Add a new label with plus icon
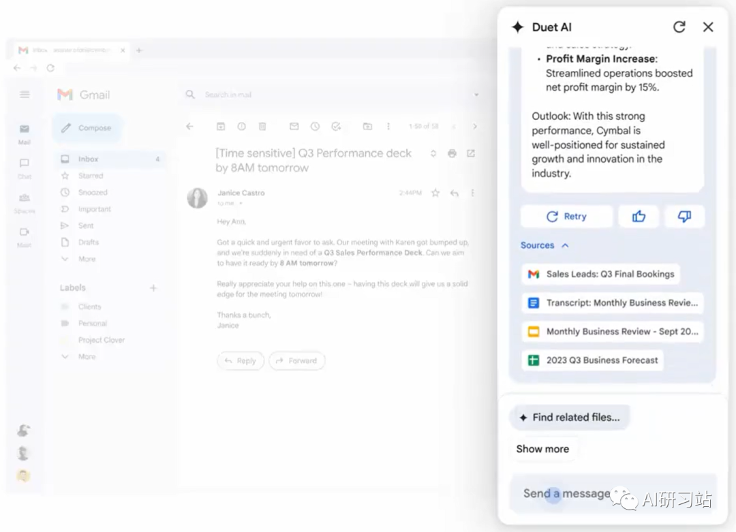 click(x=153, y=288)
